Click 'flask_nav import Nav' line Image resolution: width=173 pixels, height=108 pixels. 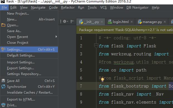click(x=131, y=94)
